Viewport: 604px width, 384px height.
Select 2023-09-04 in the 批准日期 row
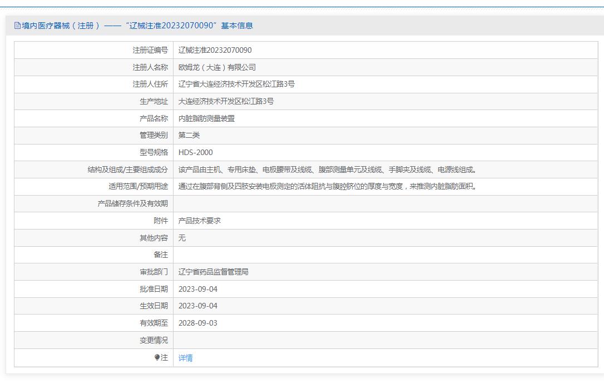tap(197, 289)
